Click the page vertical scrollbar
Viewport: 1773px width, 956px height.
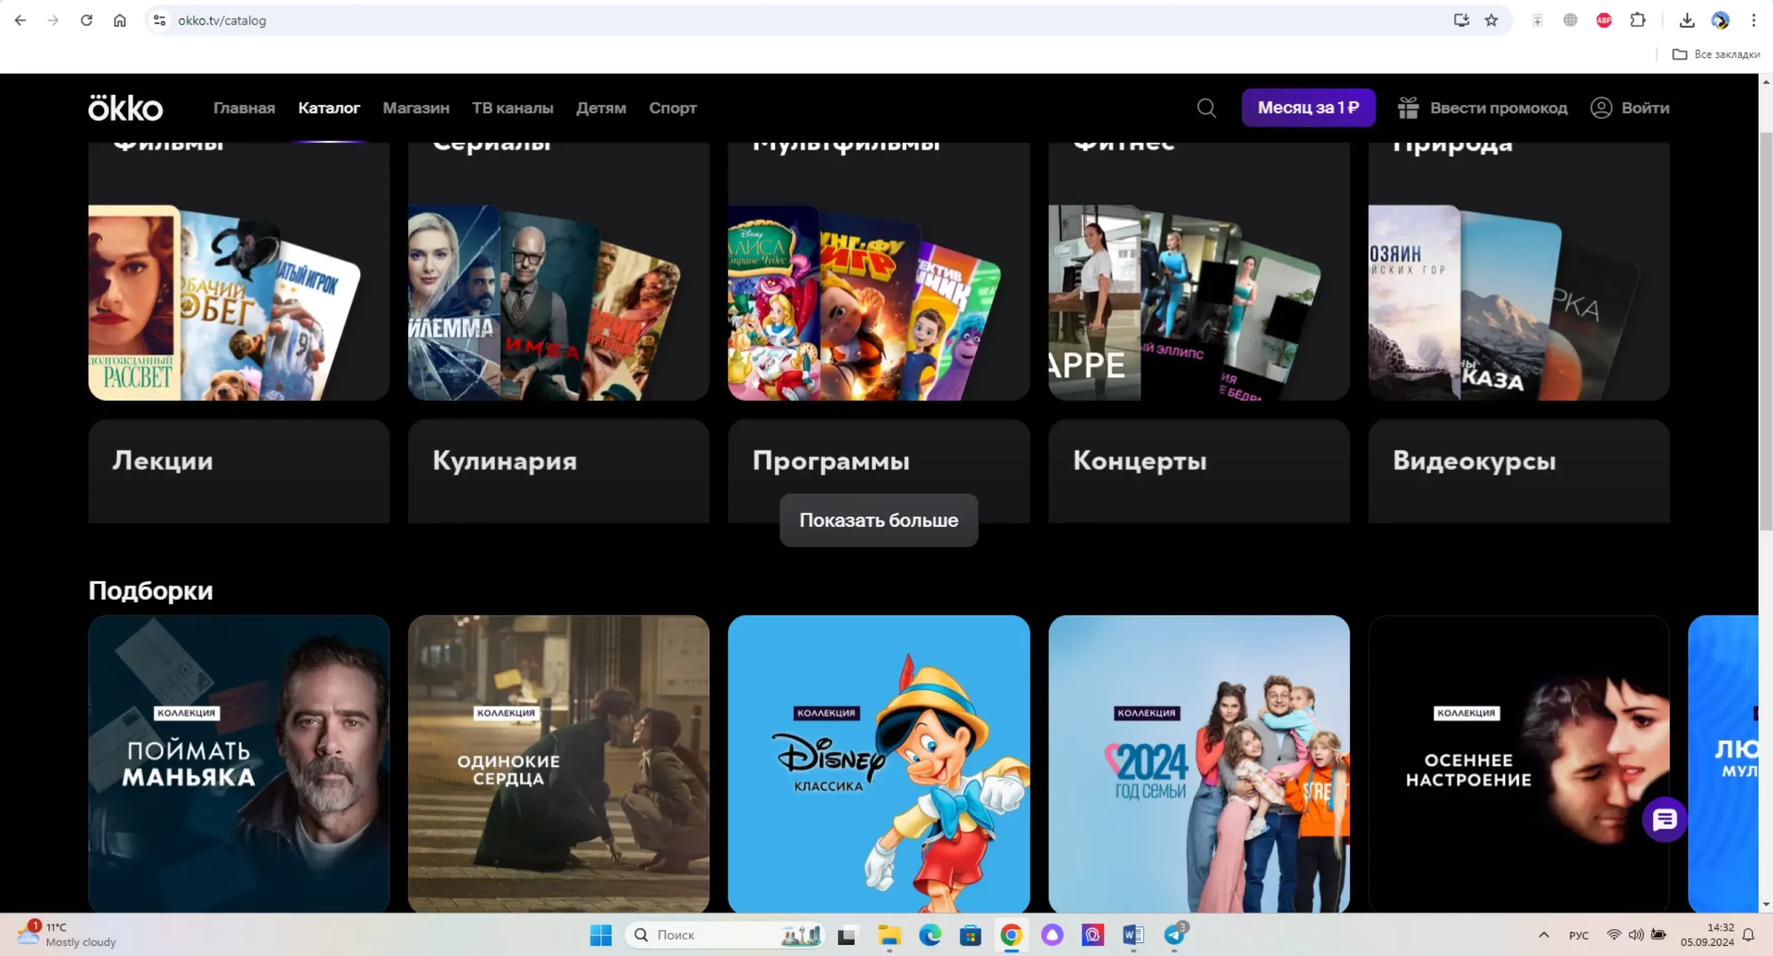click(x=1765, y=332)
